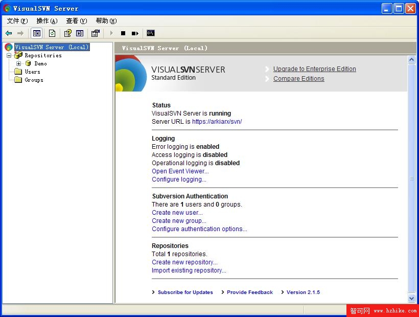
Task: Close the VisualSVN Server window
Action: pos(410,9)
